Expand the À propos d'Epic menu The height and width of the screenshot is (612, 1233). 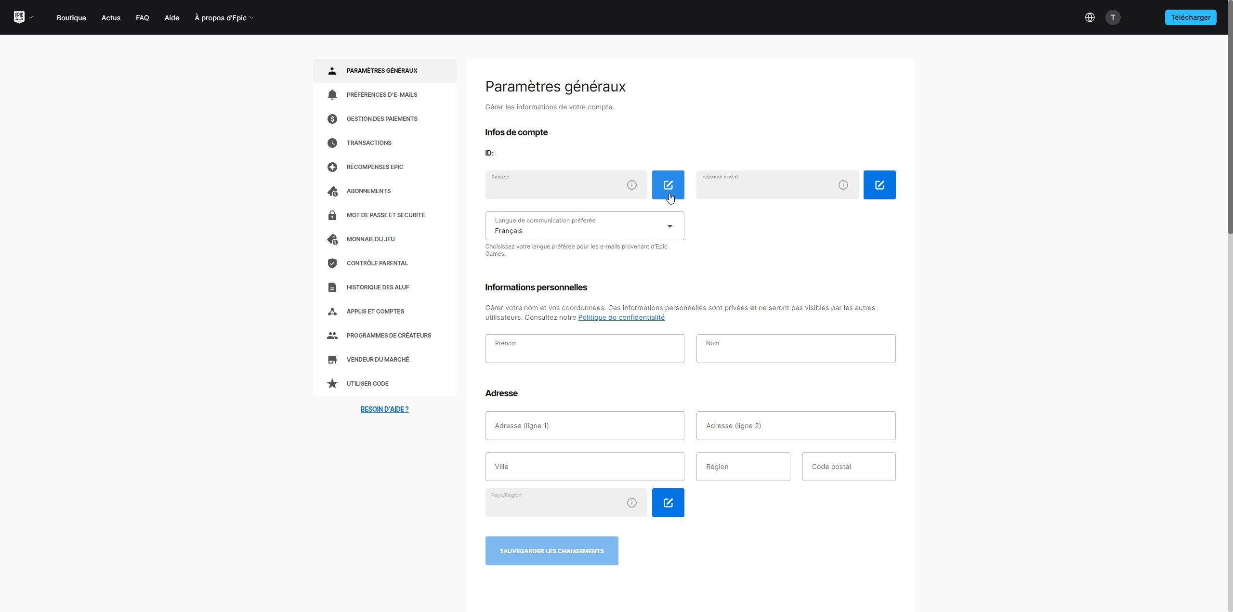point(223,18)
